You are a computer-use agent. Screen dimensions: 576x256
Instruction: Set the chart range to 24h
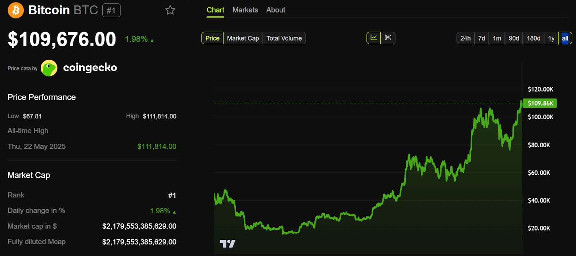[x=465, y=38]
